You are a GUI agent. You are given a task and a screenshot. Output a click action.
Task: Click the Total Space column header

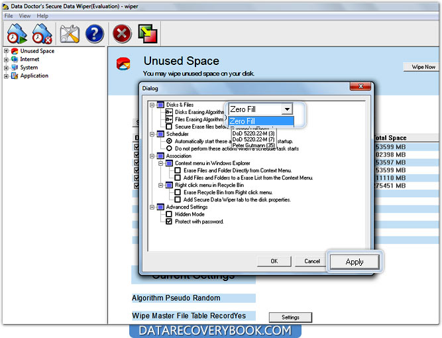(390, 138)
